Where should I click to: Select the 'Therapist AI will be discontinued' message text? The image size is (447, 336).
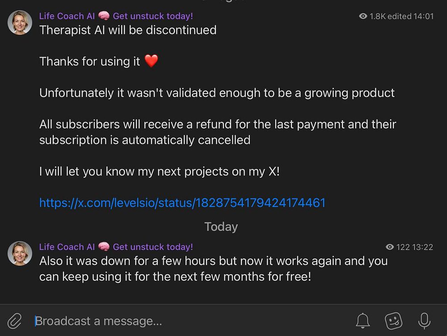[128, 30]
